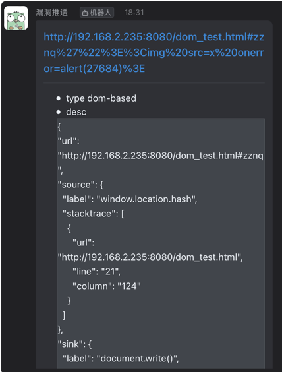The width and height of the screenshot is (282, 372).
Task: Click the gopher bot avatar
Action: pyautogui.click(x=16, y=18)
